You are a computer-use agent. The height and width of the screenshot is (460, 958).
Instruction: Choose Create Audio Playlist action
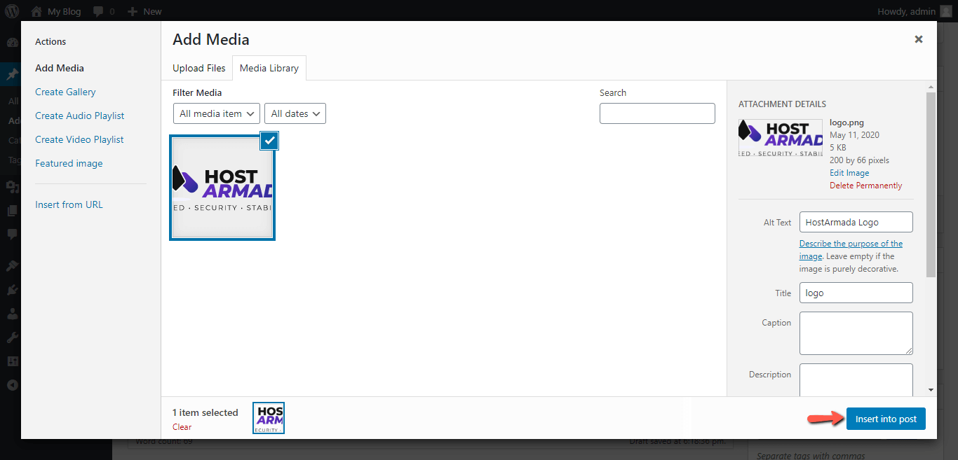pos(80,116)
